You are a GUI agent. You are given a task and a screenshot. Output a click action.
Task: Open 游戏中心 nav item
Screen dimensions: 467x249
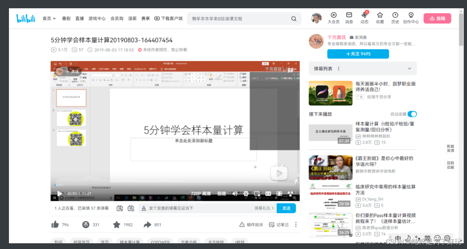tap(97, 19)
